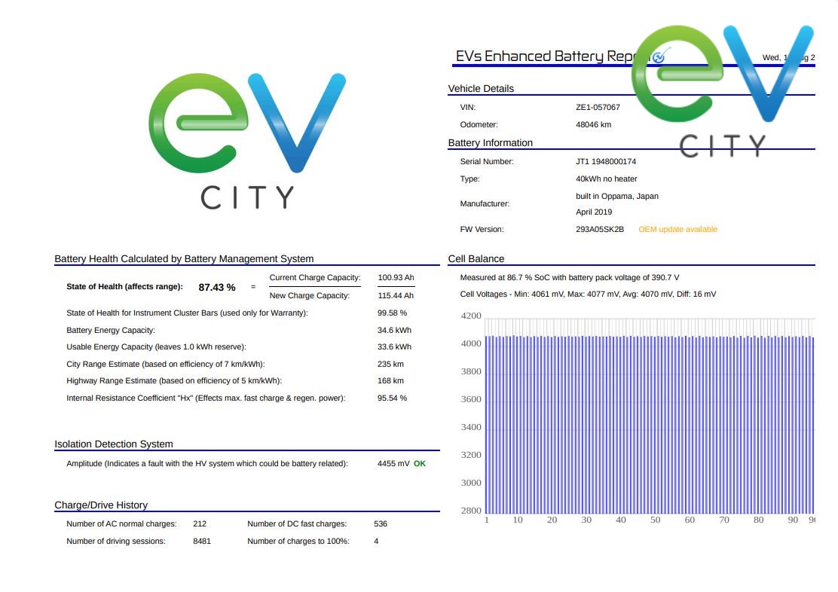The image size is (838, 592).
Task: Click 'Number of DC fast charges:' label
Action: point(297,524)
